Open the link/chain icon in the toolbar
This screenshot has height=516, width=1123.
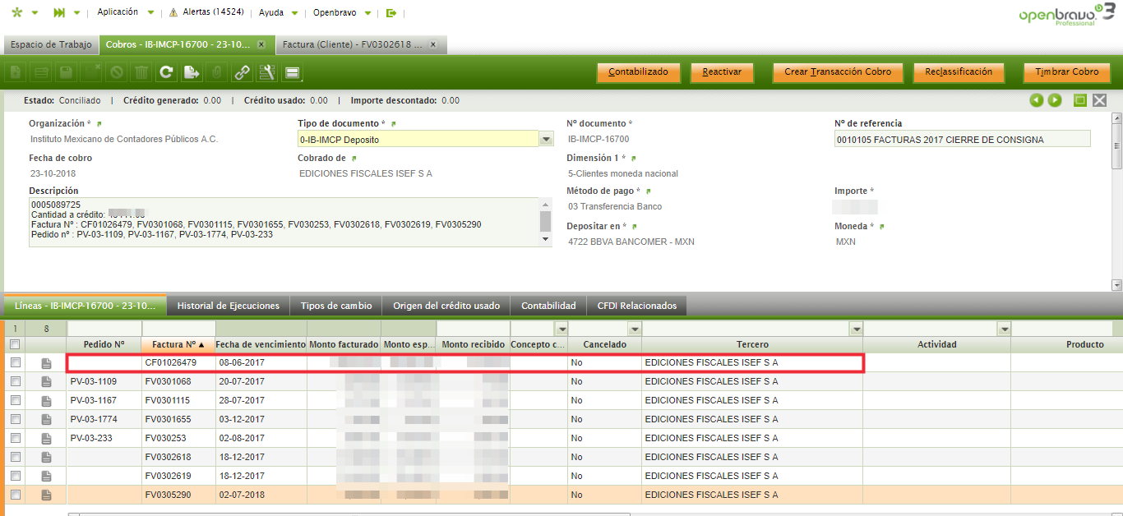(x=242, y=72)
